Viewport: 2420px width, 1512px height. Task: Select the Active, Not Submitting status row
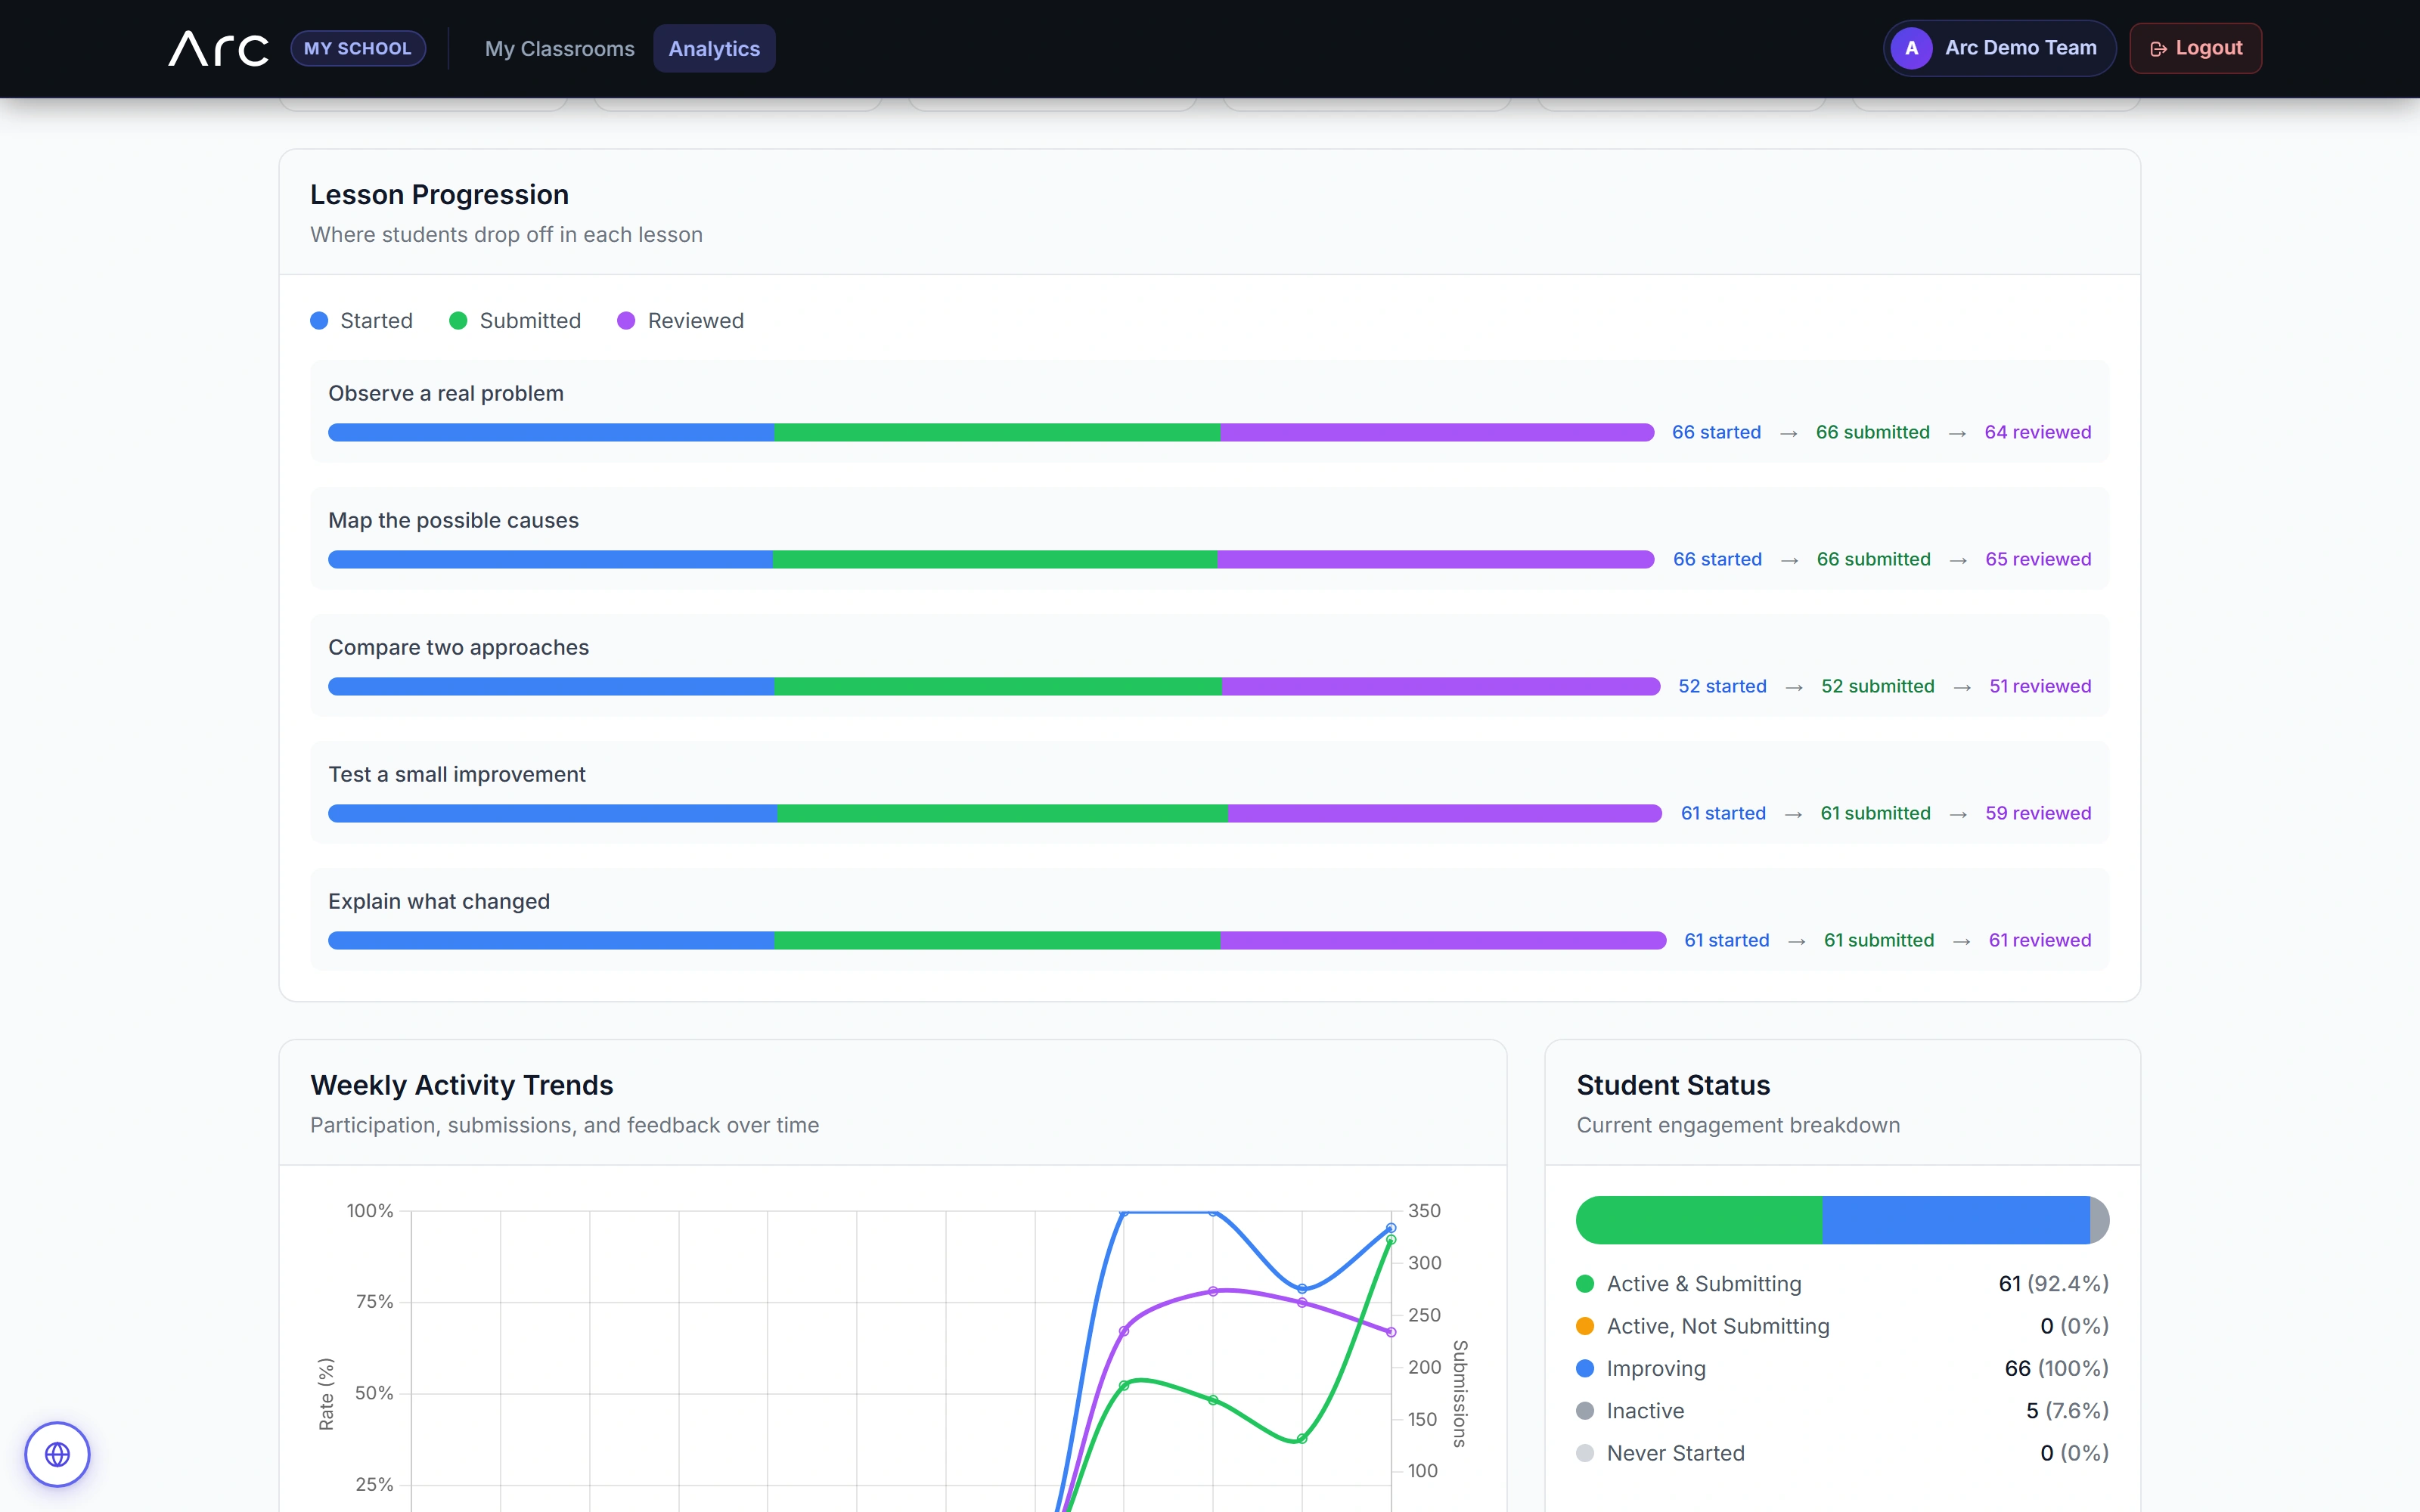(x=1842, y=1326)
